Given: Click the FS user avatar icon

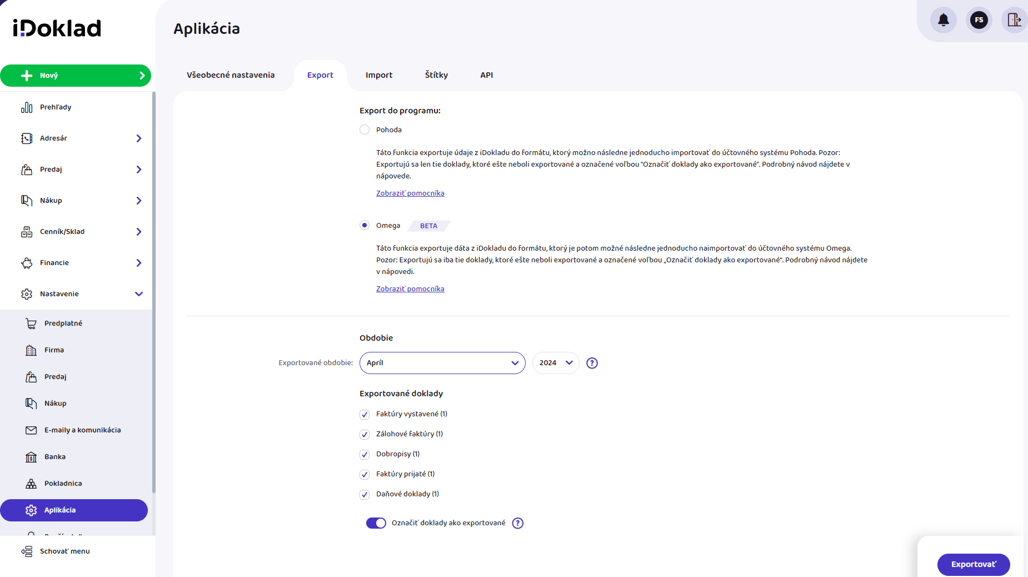Looking at the screenshot, I should 979,21.
